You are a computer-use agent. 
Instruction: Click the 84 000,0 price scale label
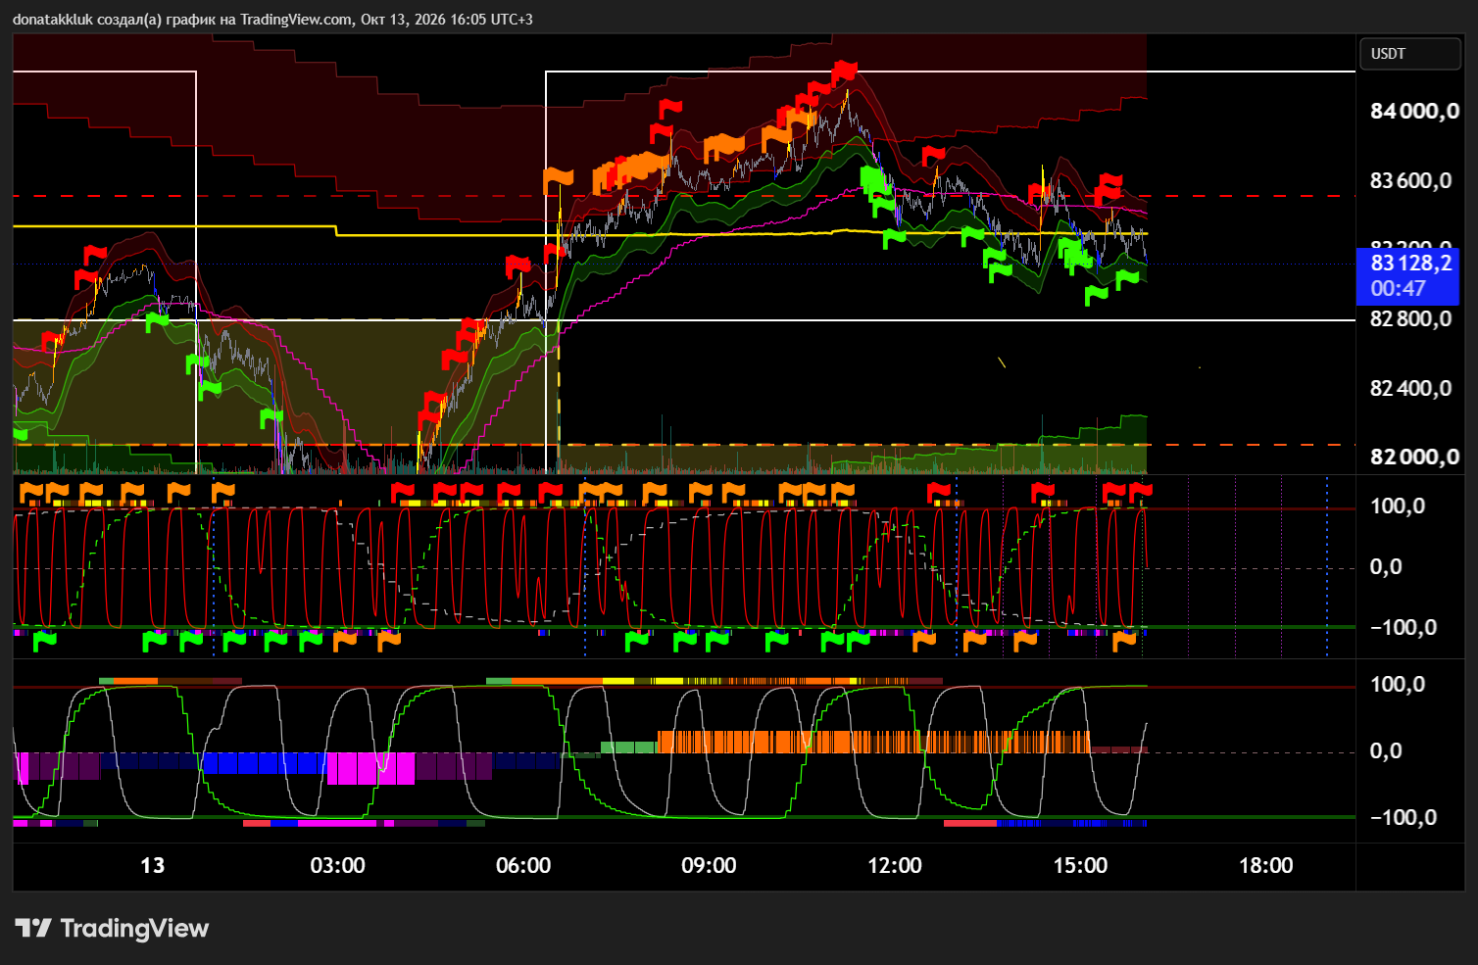pos(1414,112)
